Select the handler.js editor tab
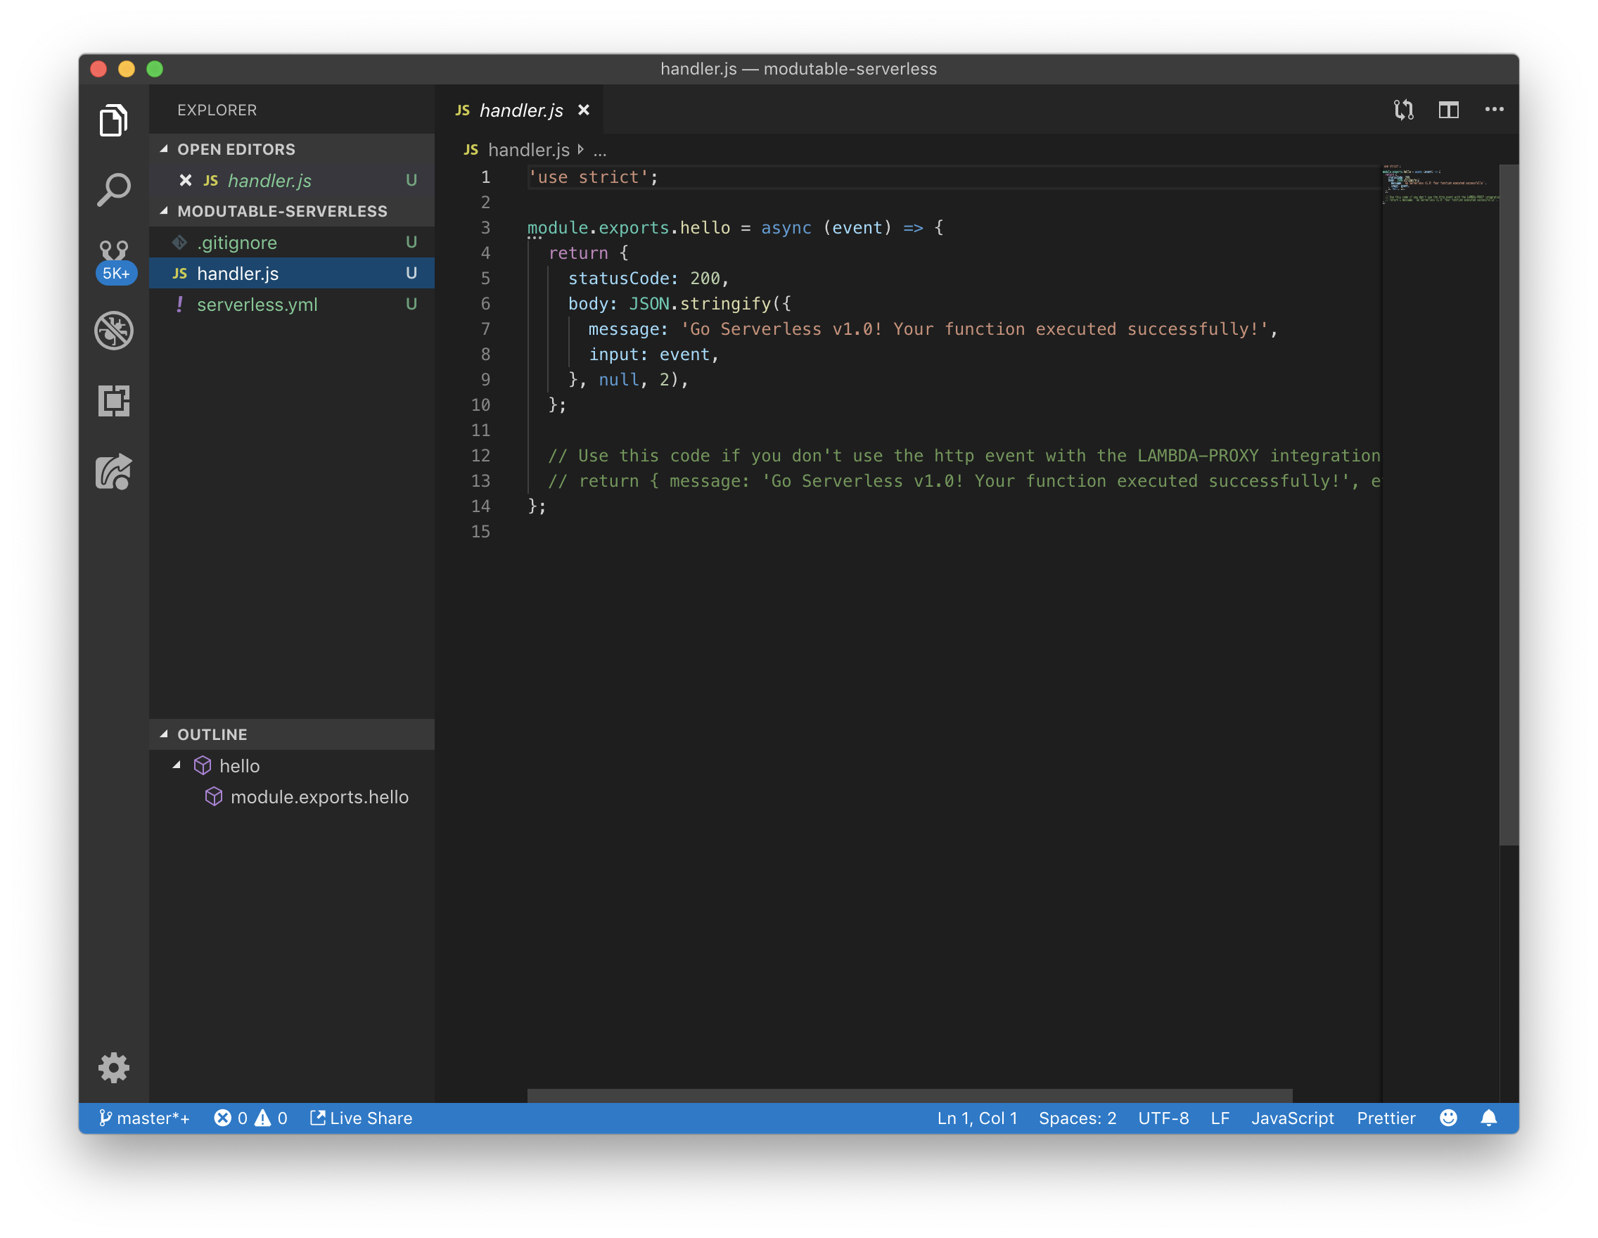 click(520, 110)
